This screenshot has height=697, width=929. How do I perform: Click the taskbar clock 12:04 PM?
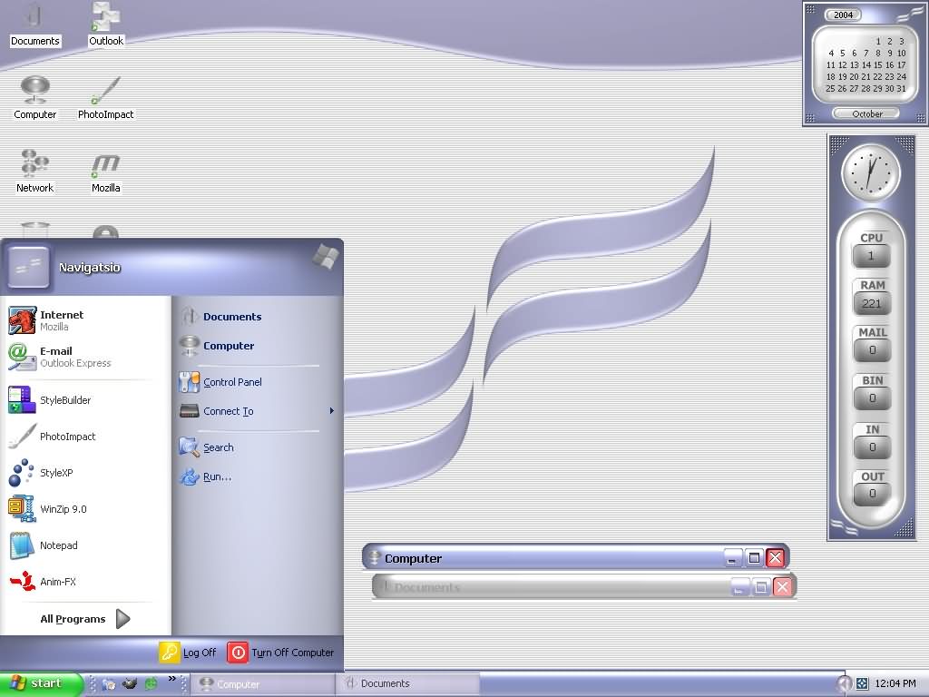pyautogui.click(x=895, y=684)
